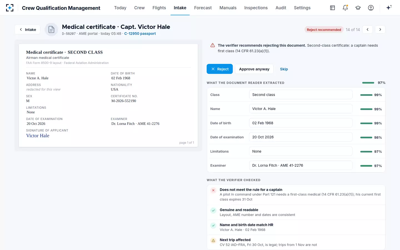Click Approve anyway
The height and width of the screenshot is (250, 400).
(254, 69)
